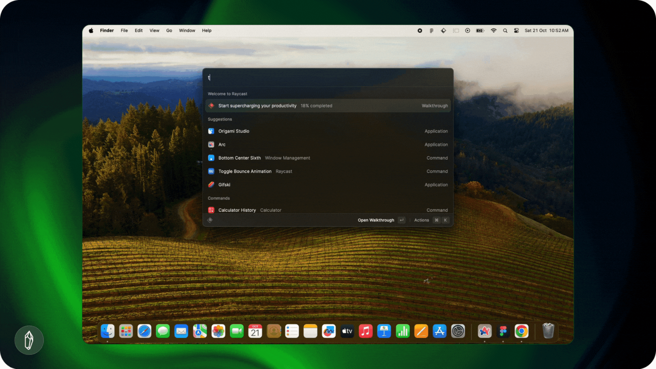Click the Raycast search input field
The height and width of the screenshot is (369, 656).
pos(328,78)
